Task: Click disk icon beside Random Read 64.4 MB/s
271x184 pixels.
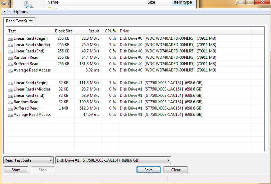Action: click(x=10, y=58)
